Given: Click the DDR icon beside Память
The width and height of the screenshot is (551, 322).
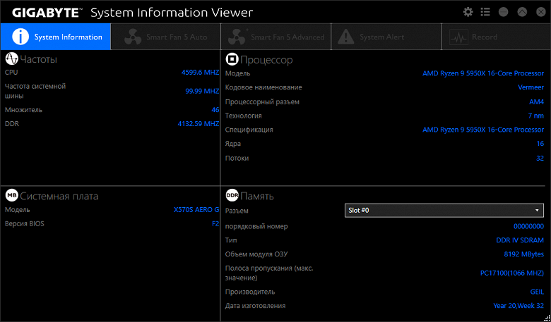Looking at the screenshot, I should 232,196.
